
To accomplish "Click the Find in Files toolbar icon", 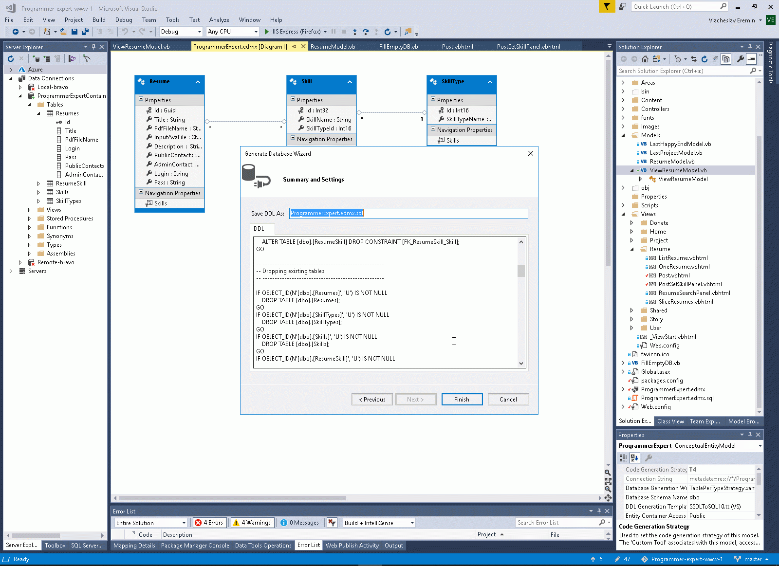I will pyautogui.click(x=408, y=32).
